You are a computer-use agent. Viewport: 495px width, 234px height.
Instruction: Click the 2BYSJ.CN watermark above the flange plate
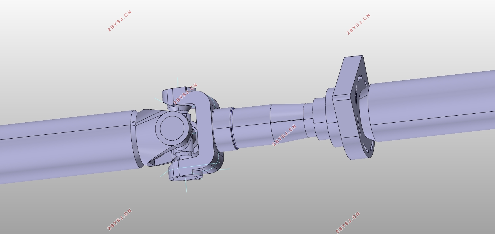(x=359, y=24)
